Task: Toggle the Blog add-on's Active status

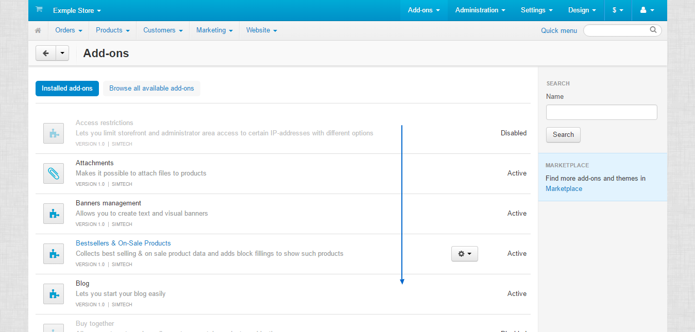Action: coord(517,293)
